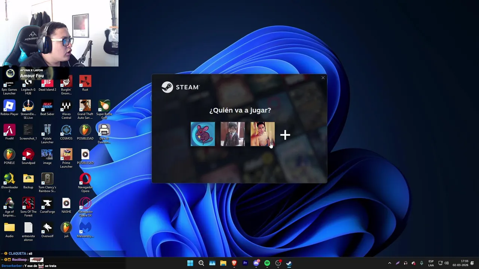Select the Navegador Opera shortcut
This screenshot has height=269, width=479.
point(85,183)
